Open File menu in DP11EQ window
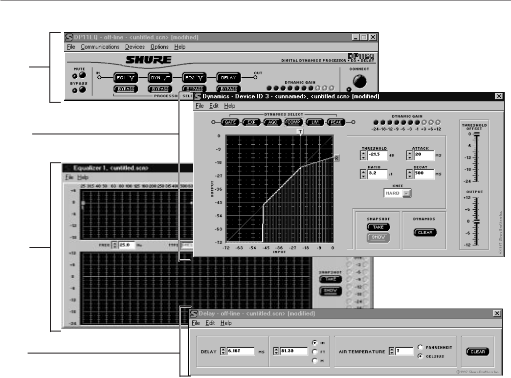This screenshot has width=511, height=378. point(71,47)
